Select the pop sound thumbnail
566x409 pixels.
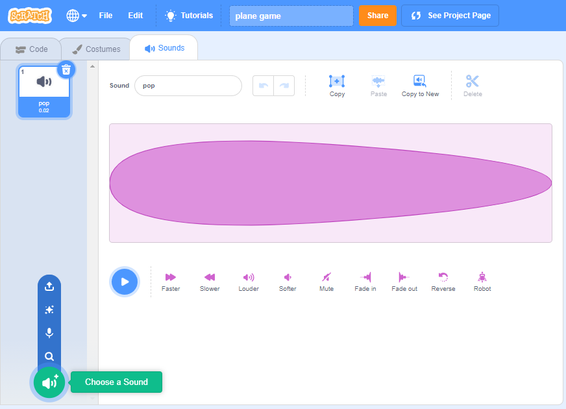[44, 92]
